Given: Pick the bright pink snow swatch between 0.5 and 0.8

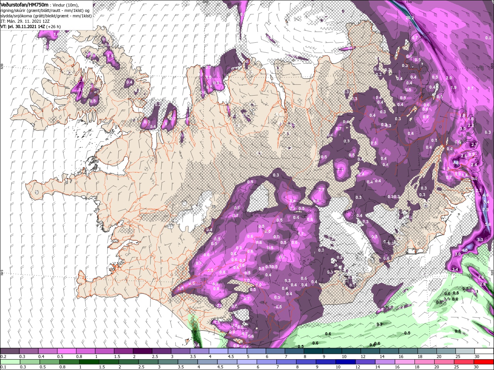Looking at the screenshot, I should pyautogui.click(x=66, y=351).
